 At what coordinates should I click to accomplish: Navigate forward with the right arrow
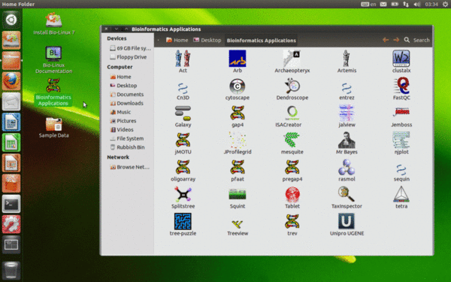tap(396, 40)
